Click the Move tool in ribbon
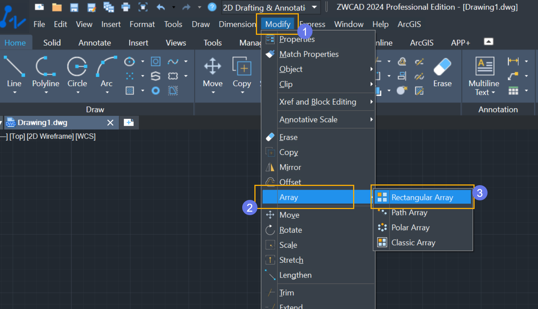This screenshot has width=538, height=309. click(213, 72)
